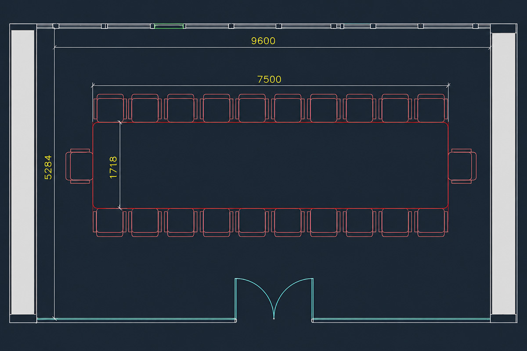Image resolution: width=527 pixels, height=351 pixels.
Task: Select the 7500 table length dimension text
Action: tap(269, 79)
